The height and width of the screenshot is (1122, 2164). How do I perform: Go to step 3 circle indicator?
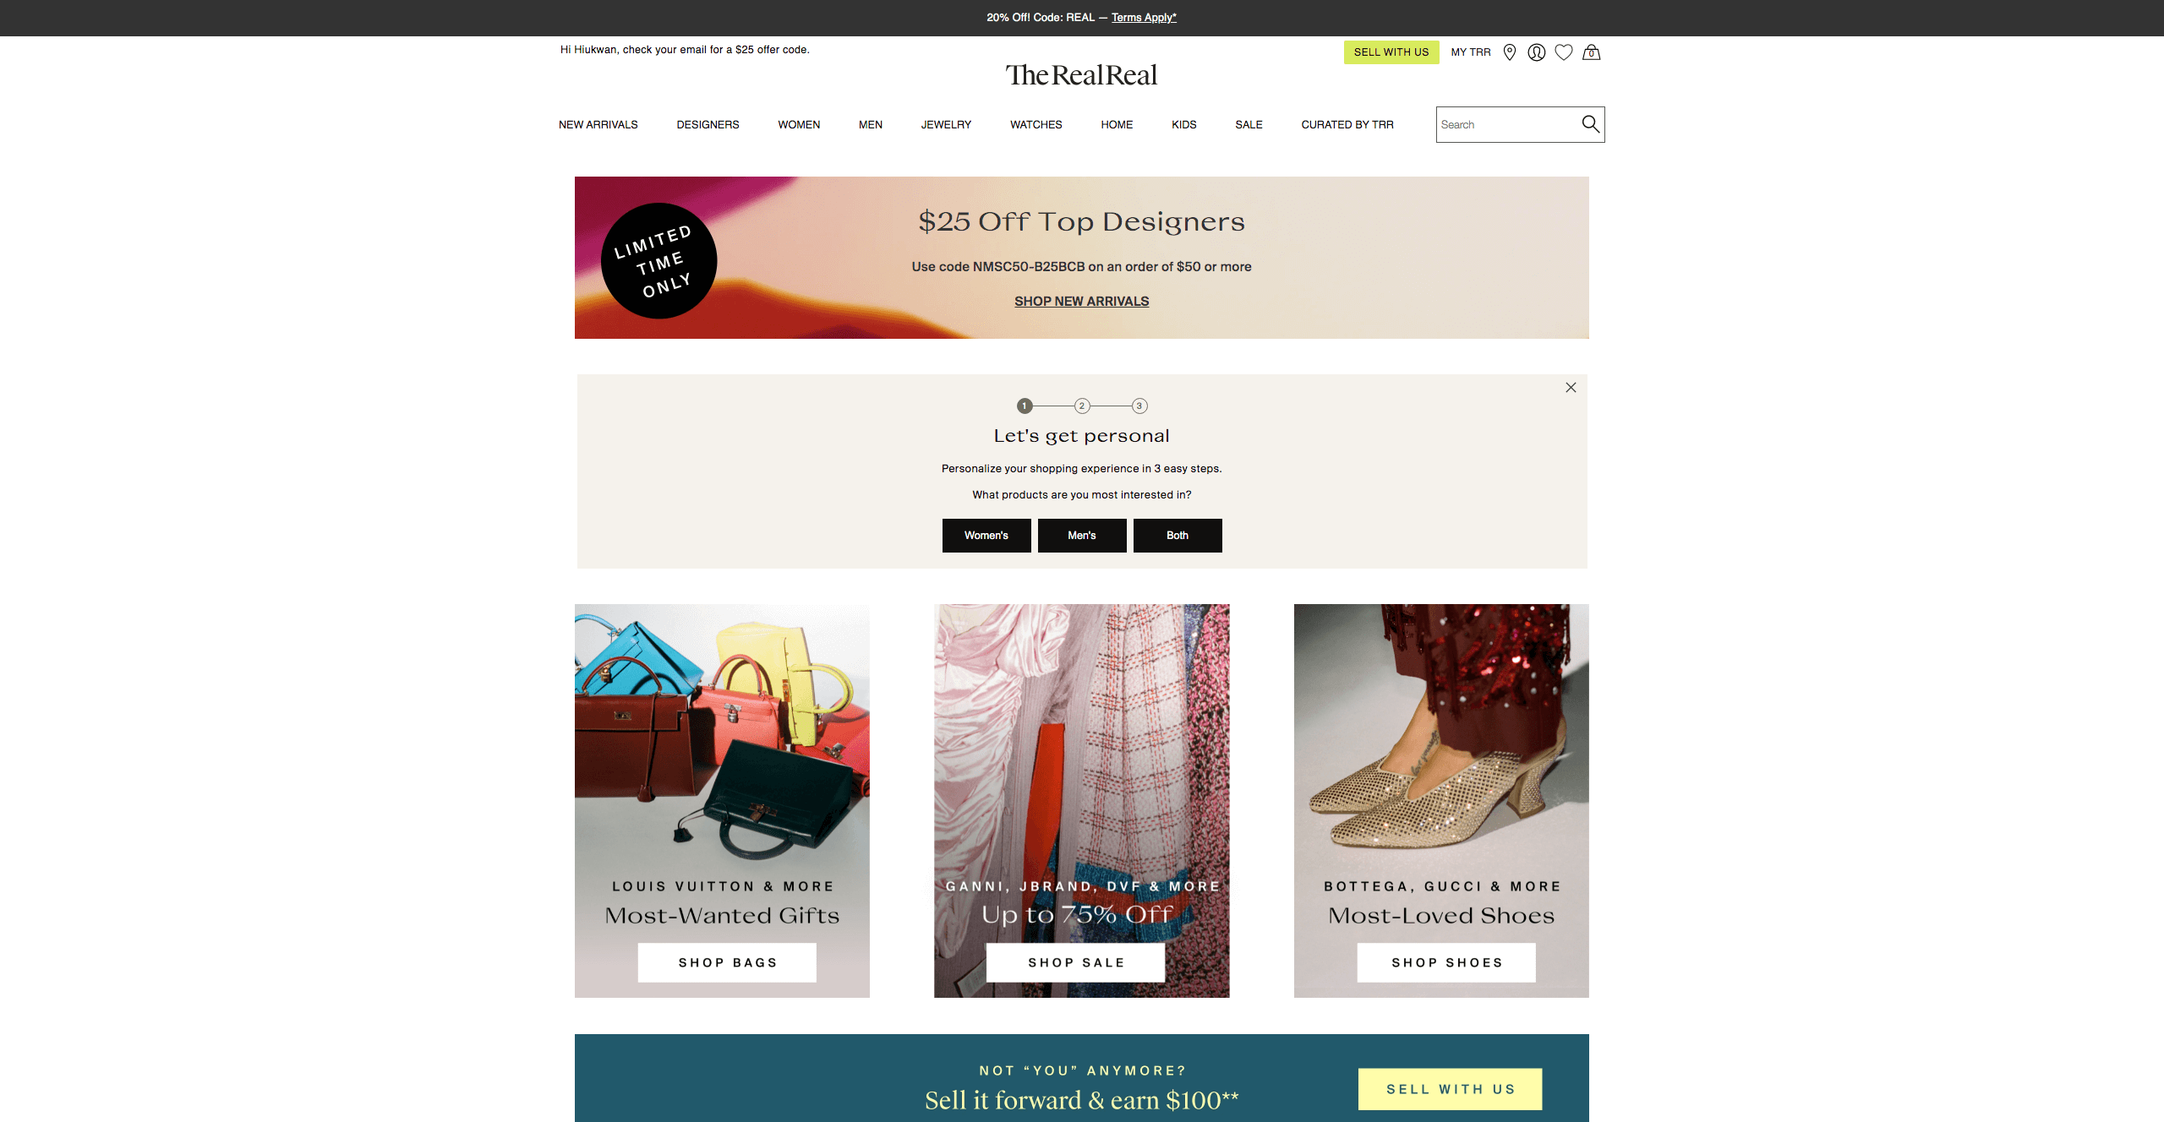pos(1139,406)
